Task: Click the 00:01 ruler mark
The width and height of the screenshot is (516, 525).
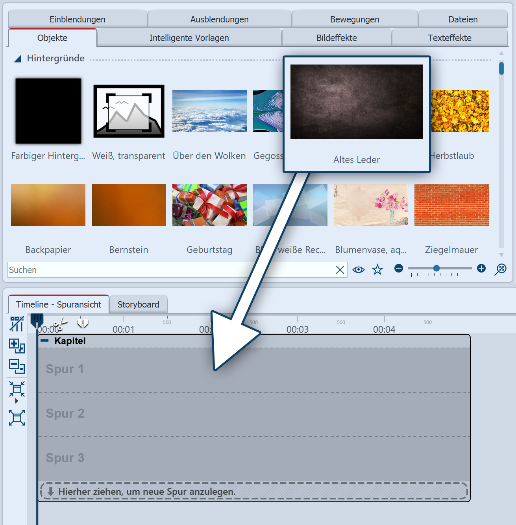Action: click(124, 329)
